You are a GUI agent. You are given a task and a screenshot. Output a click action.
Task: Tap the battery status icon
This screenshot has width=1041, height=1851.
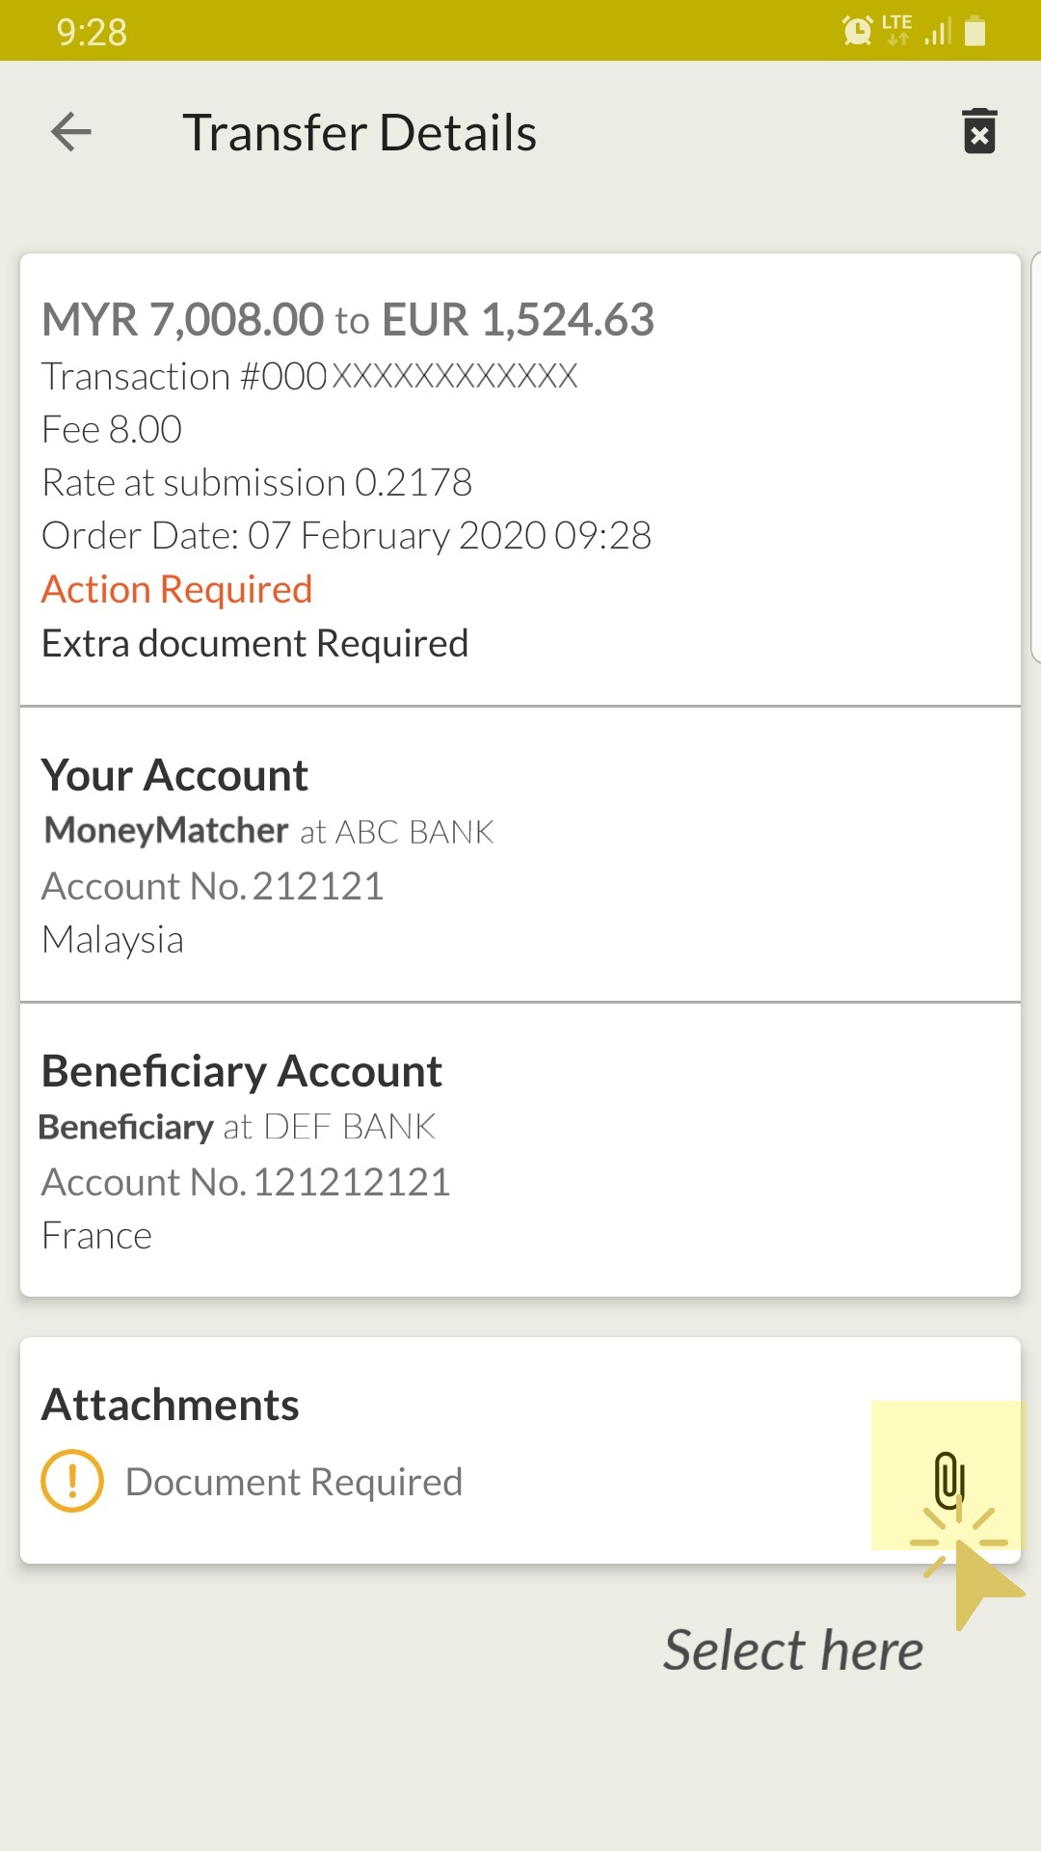pyautogui.click(x=975, y=31)
